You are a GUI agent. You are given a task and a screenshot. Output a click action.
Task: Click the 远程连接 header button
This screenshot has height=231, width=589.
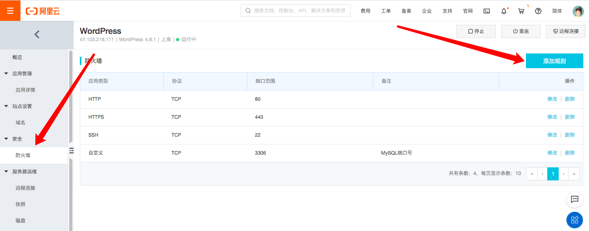(566, 31)
